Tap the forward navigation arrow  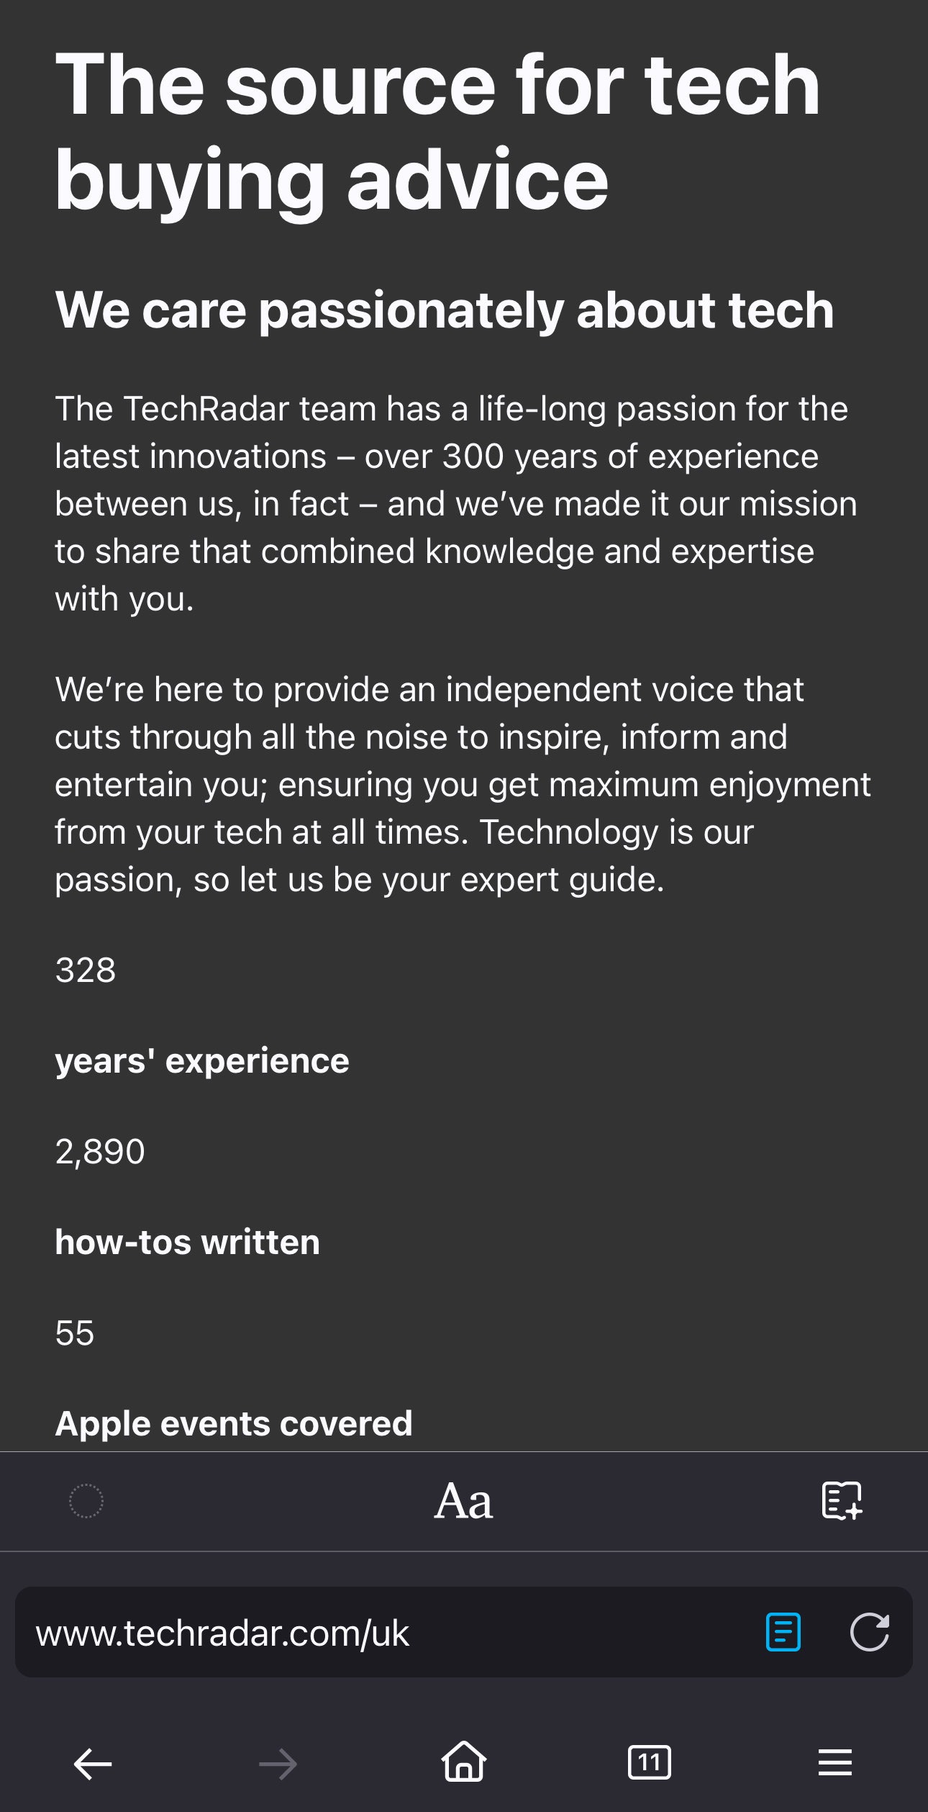(x=278, y=1764)
